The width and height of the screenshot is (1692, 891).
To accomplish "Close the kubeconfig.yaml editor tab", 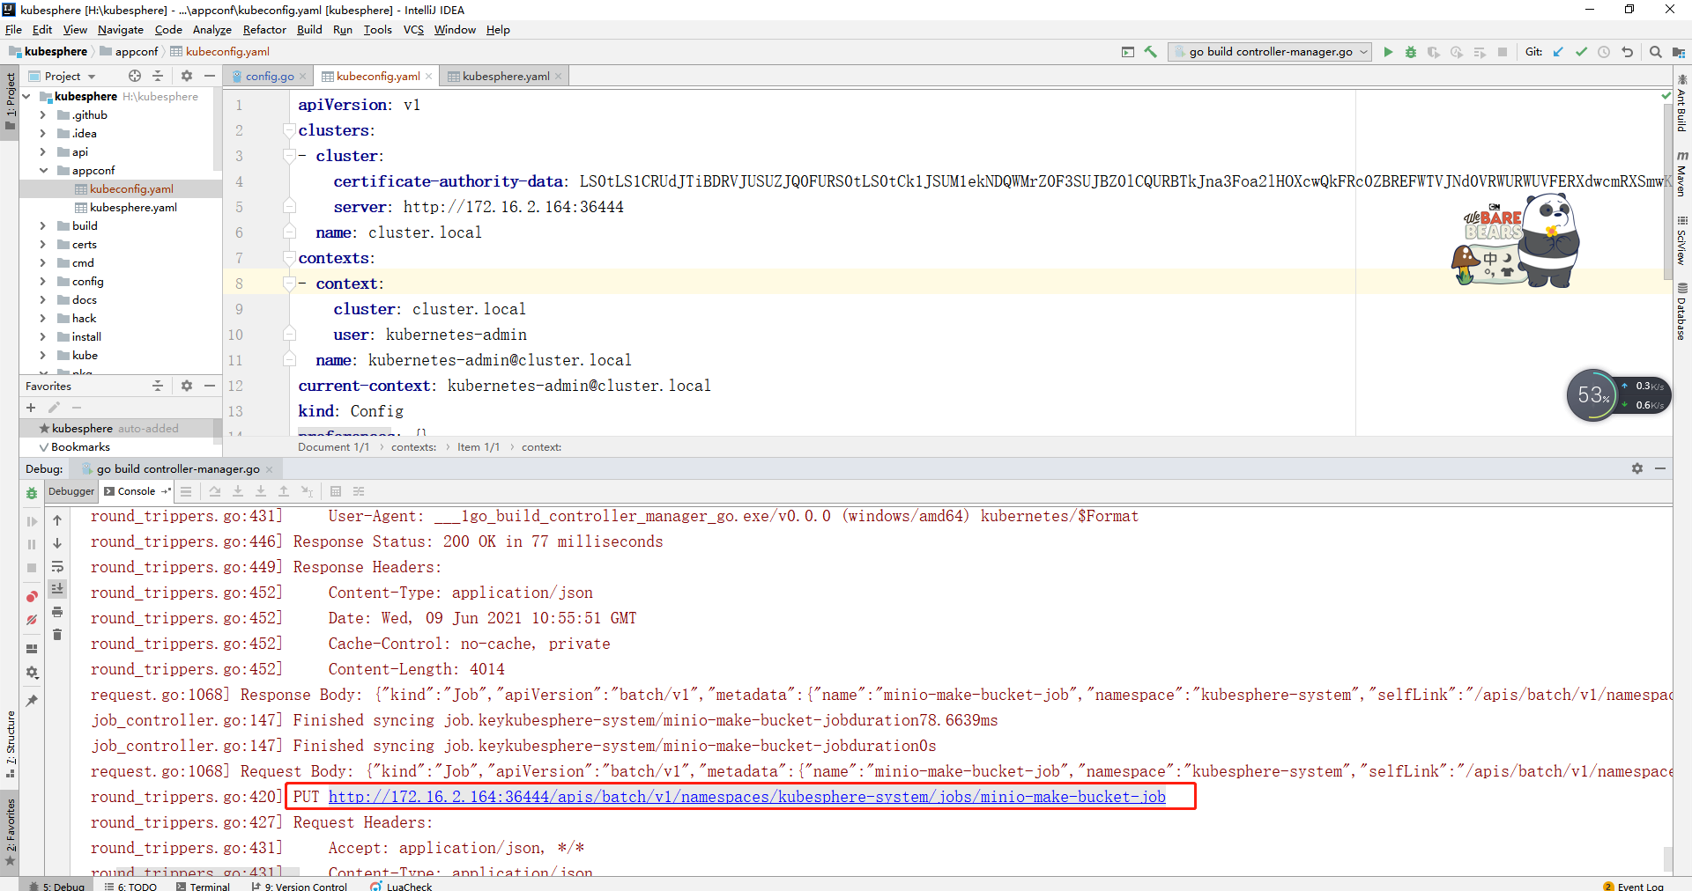I will coord(429,77).
